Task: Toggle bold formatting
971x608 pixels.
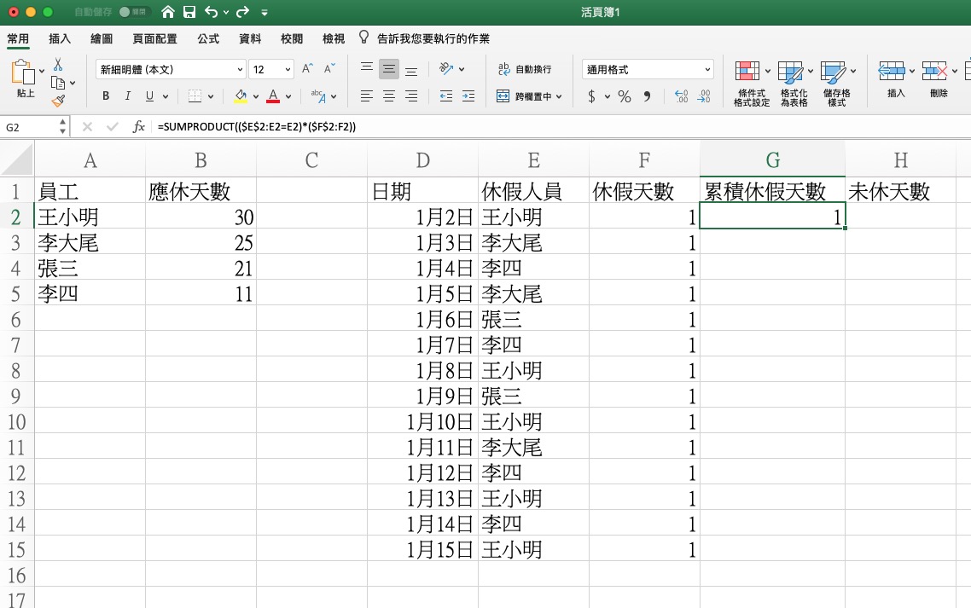Action: point(106,96)
